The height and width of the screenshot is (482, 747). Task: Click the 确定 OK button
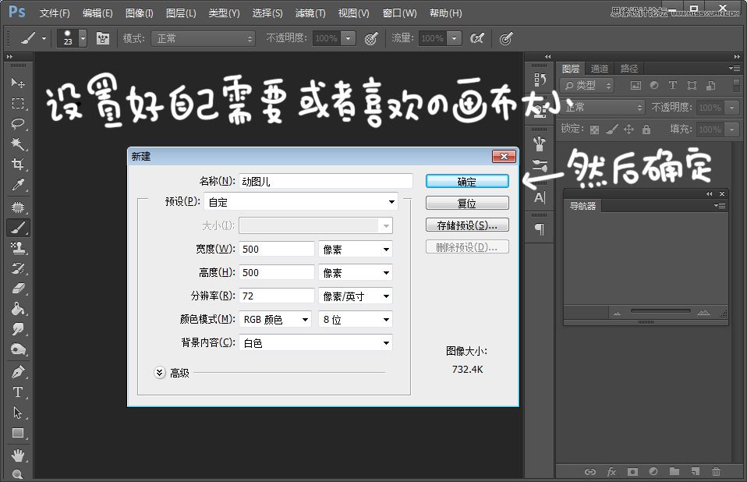[467, 182]
